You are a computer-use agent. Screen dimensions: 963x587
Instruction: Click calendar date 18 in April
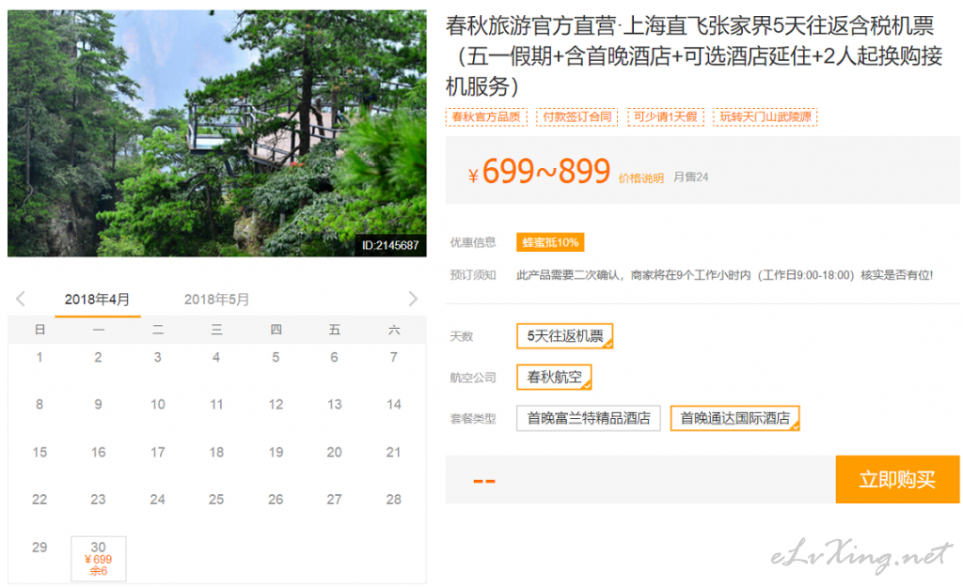pyautogui.click(x=216, y=452)
